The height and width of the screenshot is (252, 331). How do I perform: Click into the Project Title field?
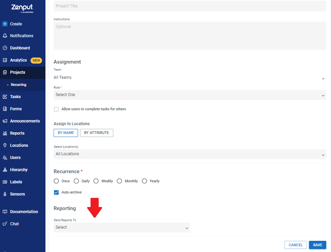(x=190, y=6)
